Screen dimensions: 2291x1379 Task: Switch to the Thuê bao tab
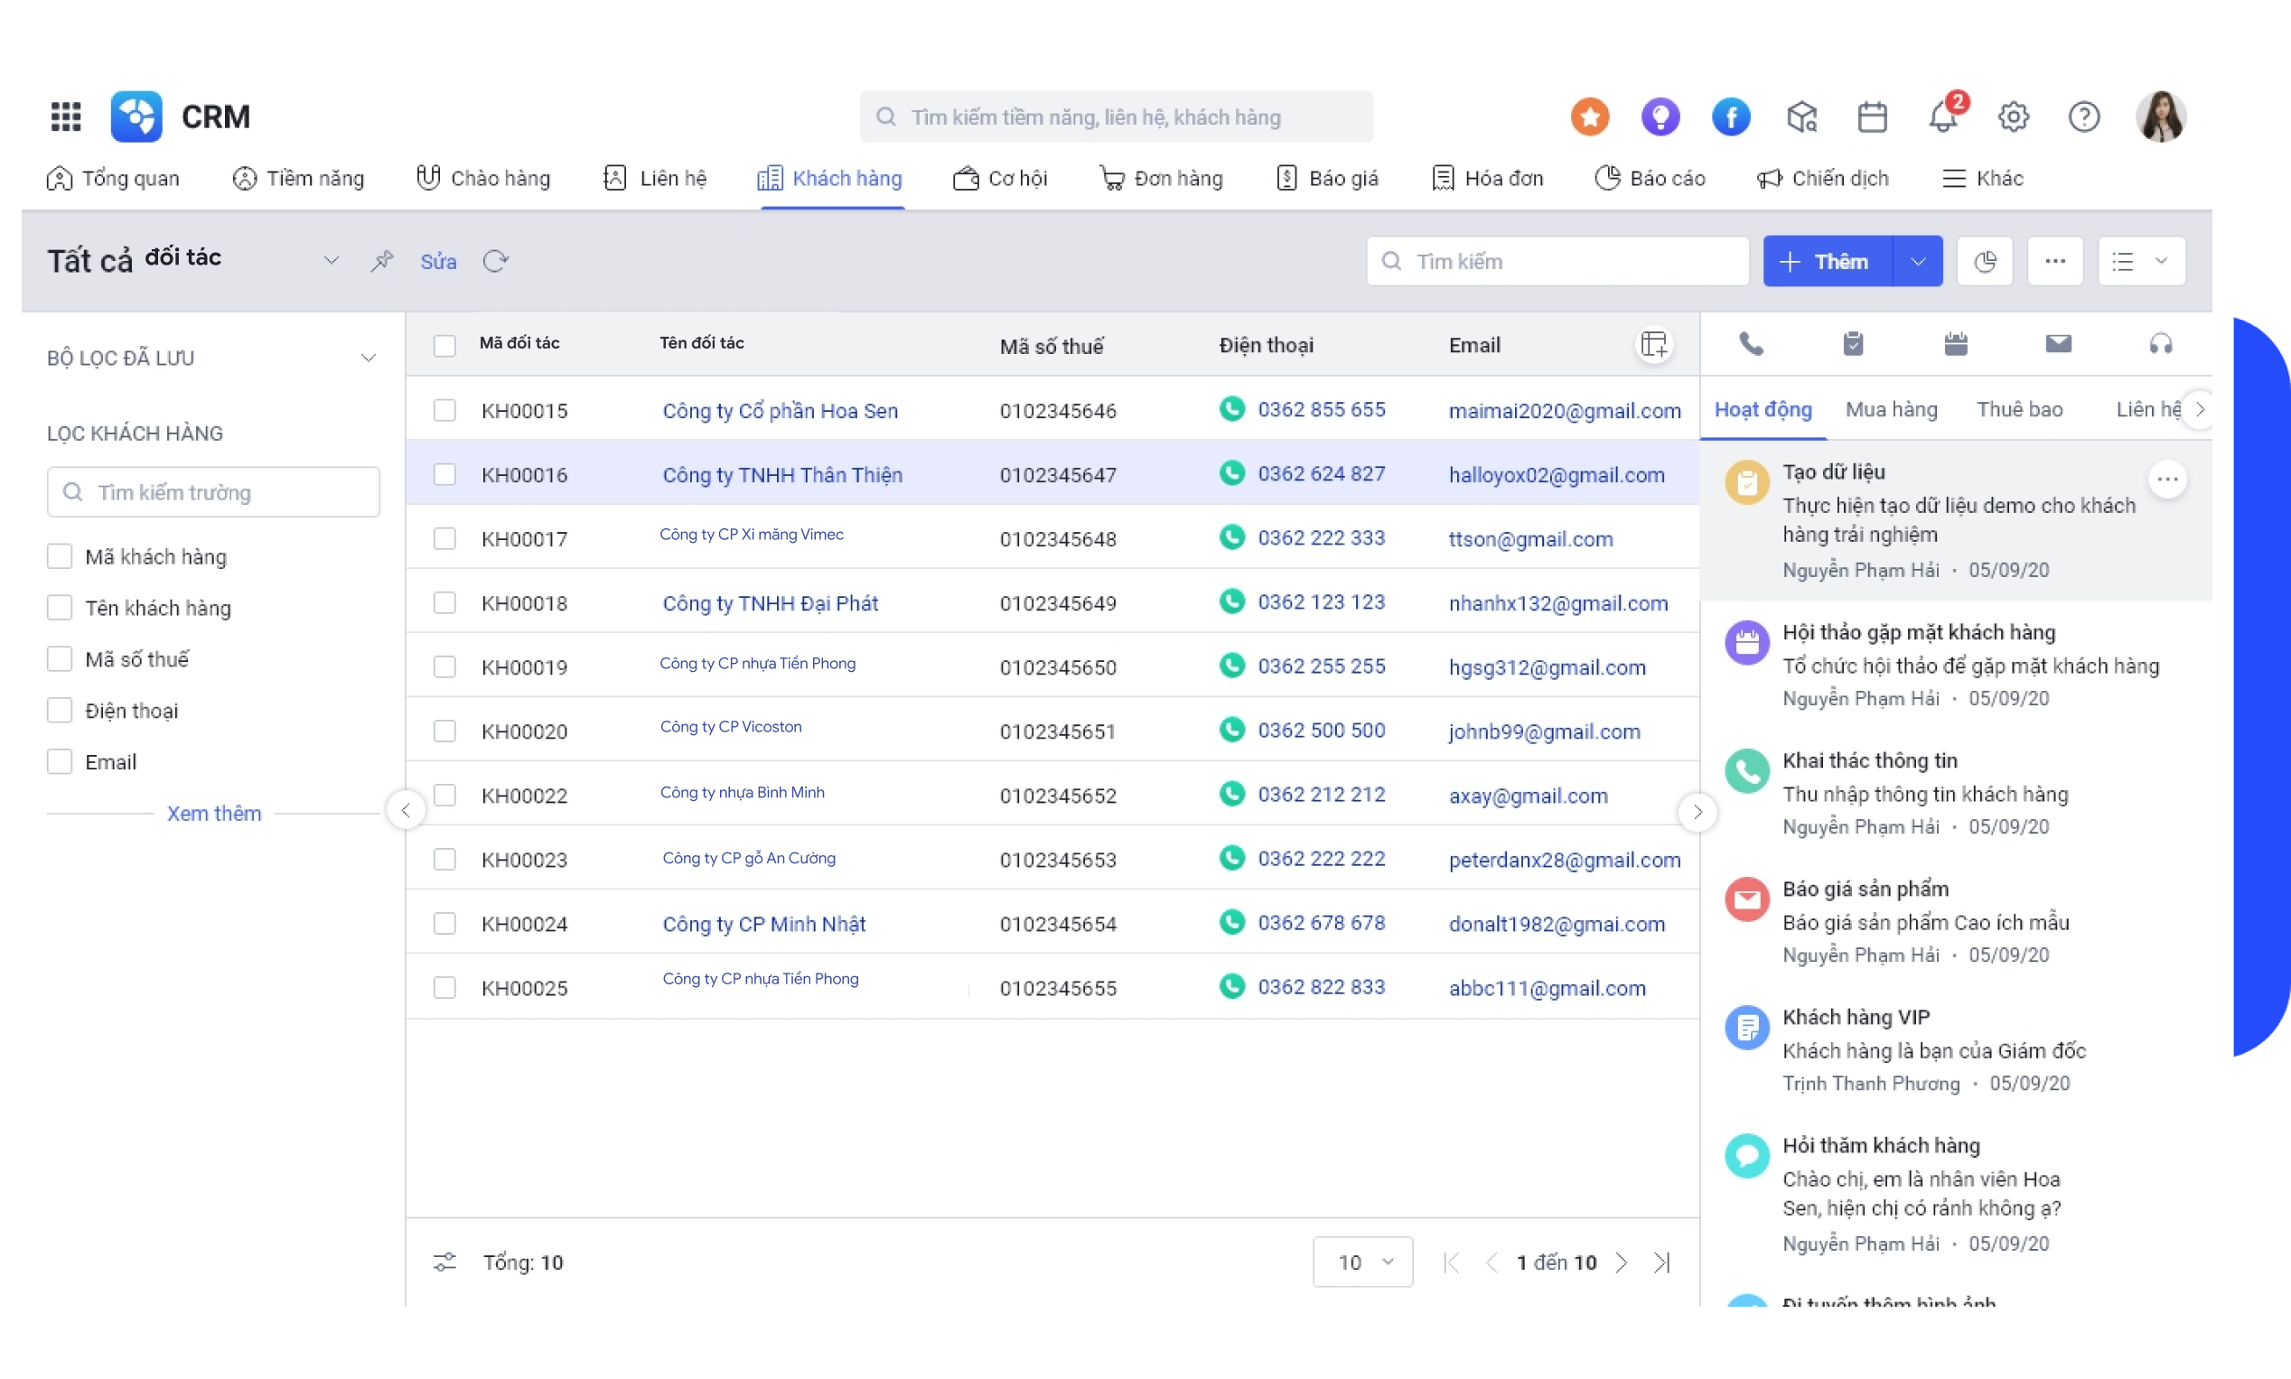coord(2020,409)
